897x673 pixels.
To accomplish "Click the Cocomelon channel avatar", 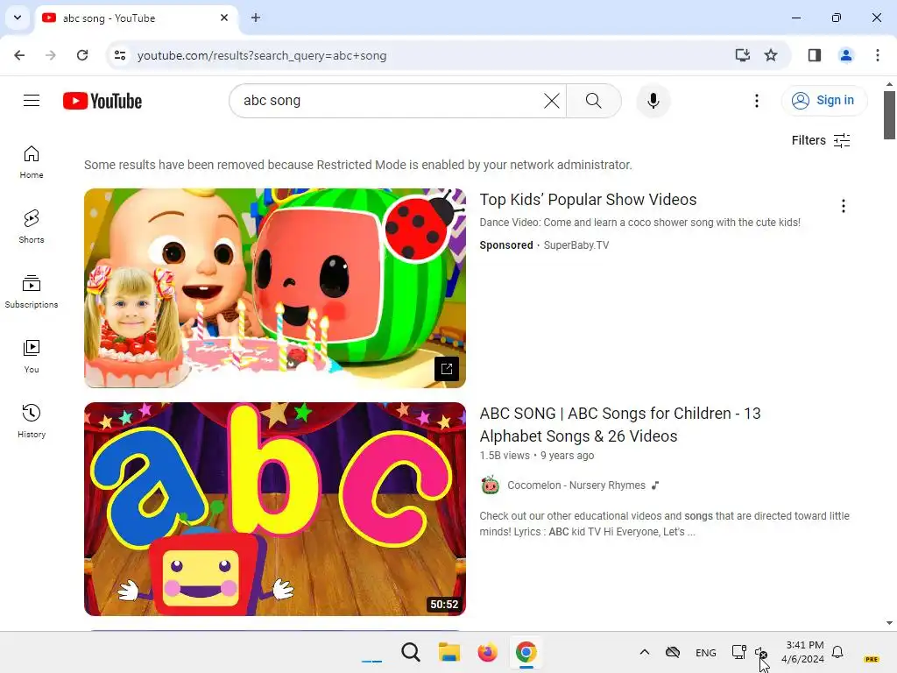I will tap(490, 485).
